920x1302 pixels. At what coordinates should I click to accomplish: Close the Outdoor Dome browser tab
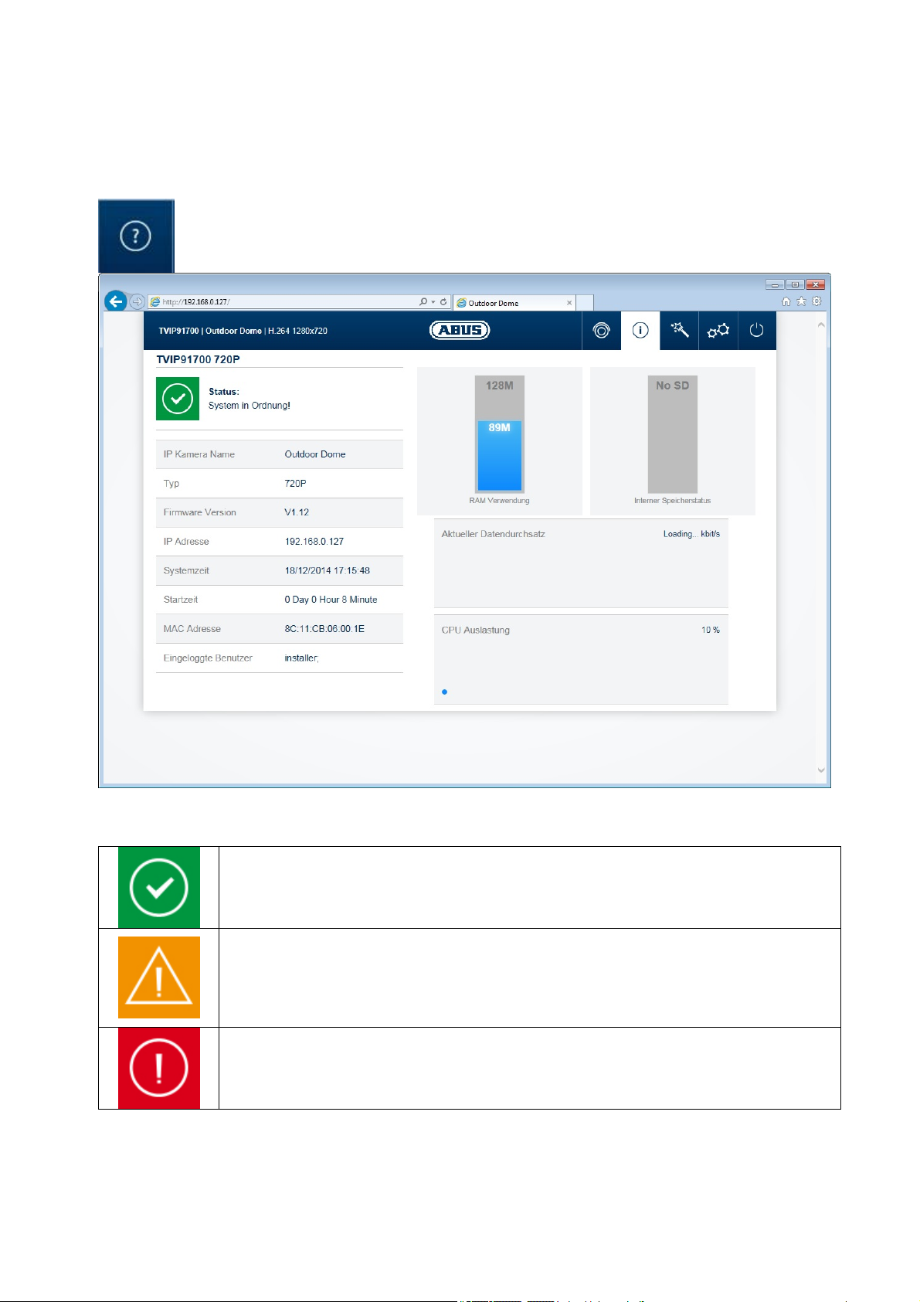pyautogui.click(x=569, y=303)
